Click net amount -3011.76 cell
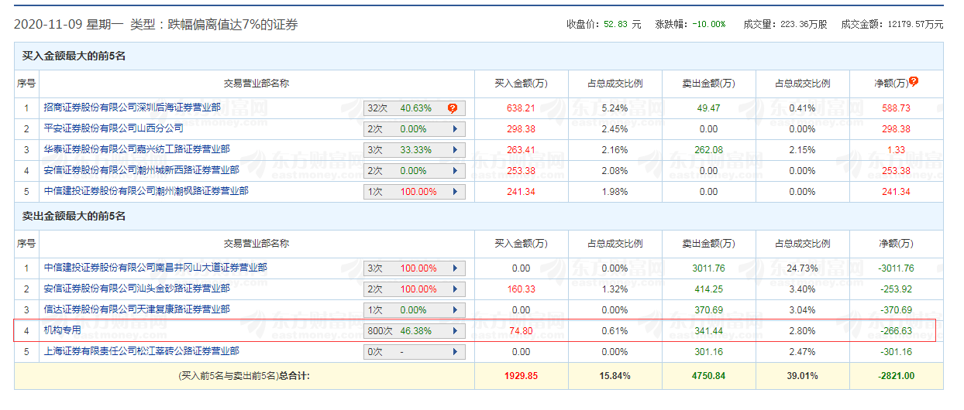Image resolution: width=964 pixels, height=410 pixels. tap(896, 268)
